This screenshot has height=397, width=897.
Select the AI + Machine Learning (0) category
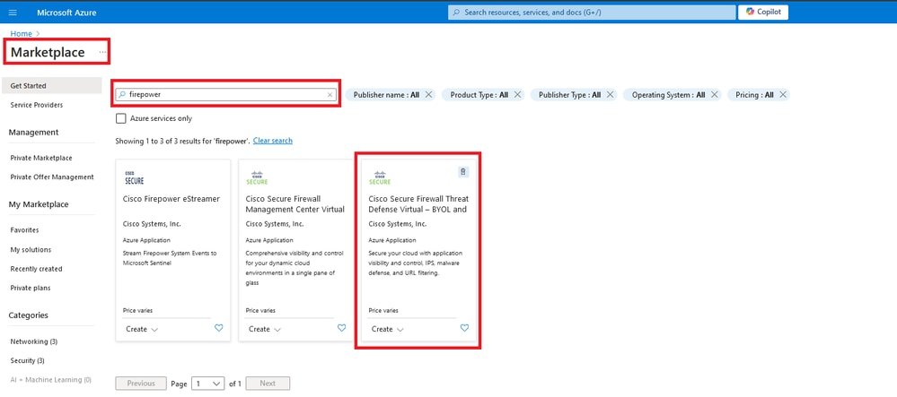coord(50,379)
